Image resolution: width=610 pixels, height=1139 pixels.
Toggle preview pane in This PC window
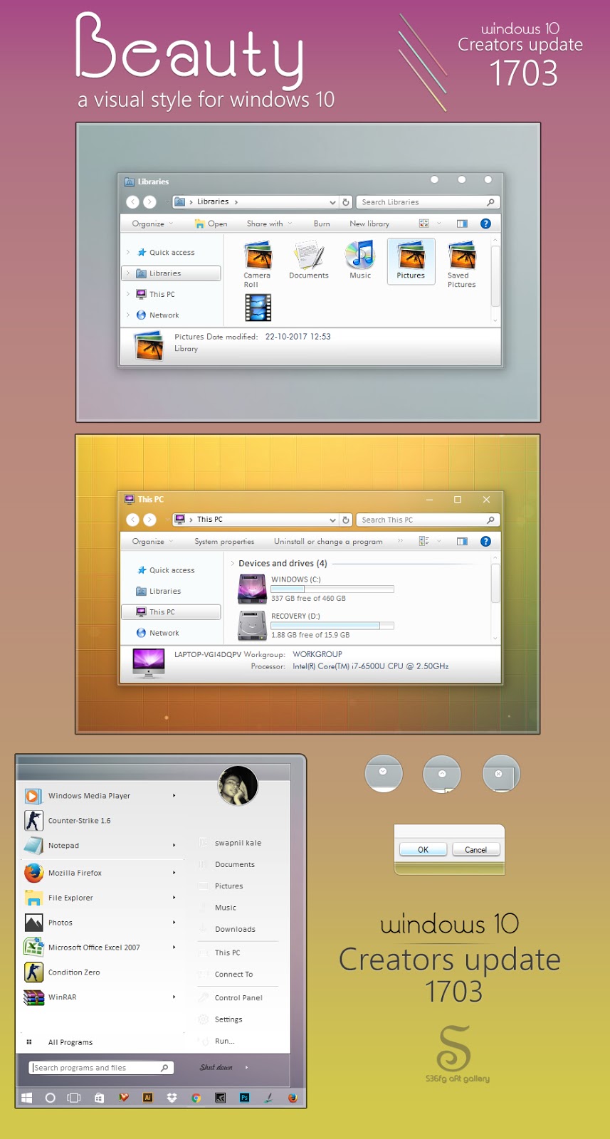[462, 542]
